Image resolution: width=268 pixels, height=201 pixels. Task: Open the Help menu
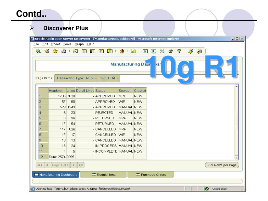tap(91, 44)
